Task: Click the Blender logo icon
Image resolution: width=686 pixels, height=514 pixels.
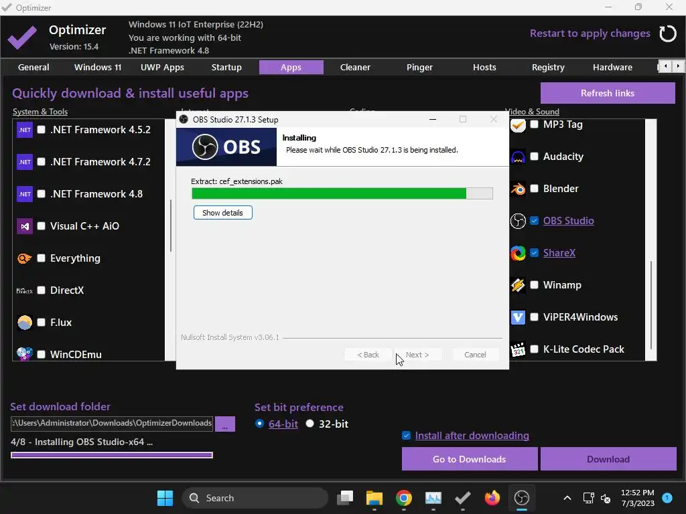Action: click(518, 189)
